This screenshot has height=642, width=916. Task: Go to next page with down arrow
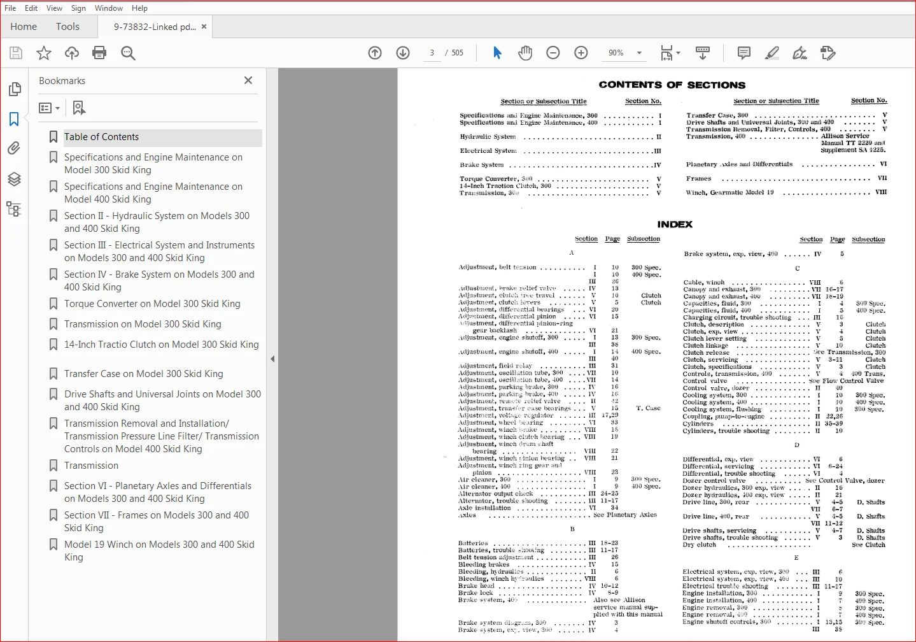click(x=403, y=53)
